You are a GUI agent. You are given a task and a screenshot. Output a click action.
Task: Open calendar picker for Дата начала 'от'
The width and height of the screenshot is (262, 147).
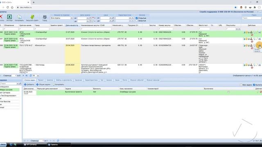point(90,18)
